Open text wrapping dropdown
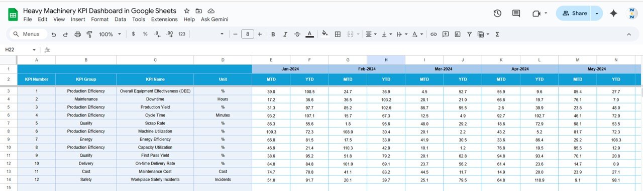This screenshot has width=643, height=191. 402,34
